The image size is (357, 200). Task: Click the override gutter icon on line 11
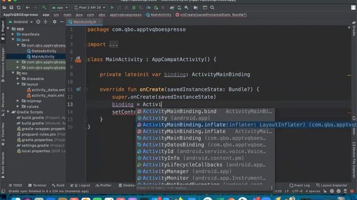[78, 89]
